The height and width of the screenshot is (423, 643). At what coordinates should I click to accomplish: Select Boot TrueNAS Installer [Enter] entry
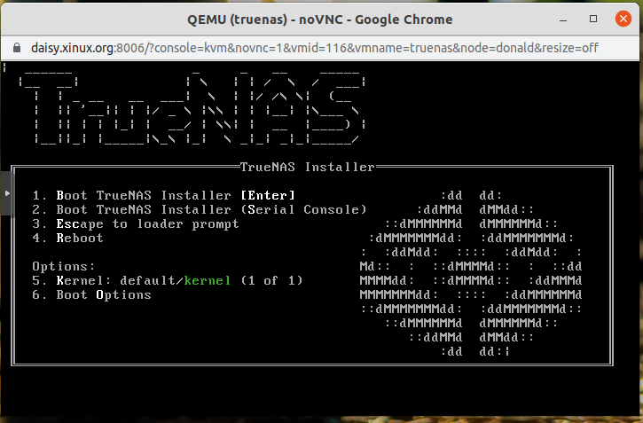[163, 195]
